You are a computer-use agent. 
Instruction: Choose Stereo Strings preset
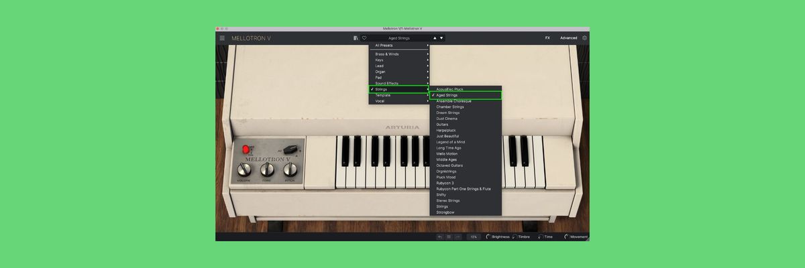(x=466, y=200)
